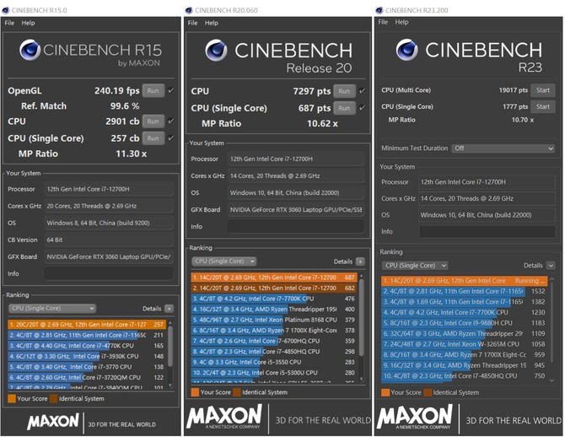Click the Cinebench R23 sphere logo
This screenshot has width=565, height=437.
(x=406, y=50)
